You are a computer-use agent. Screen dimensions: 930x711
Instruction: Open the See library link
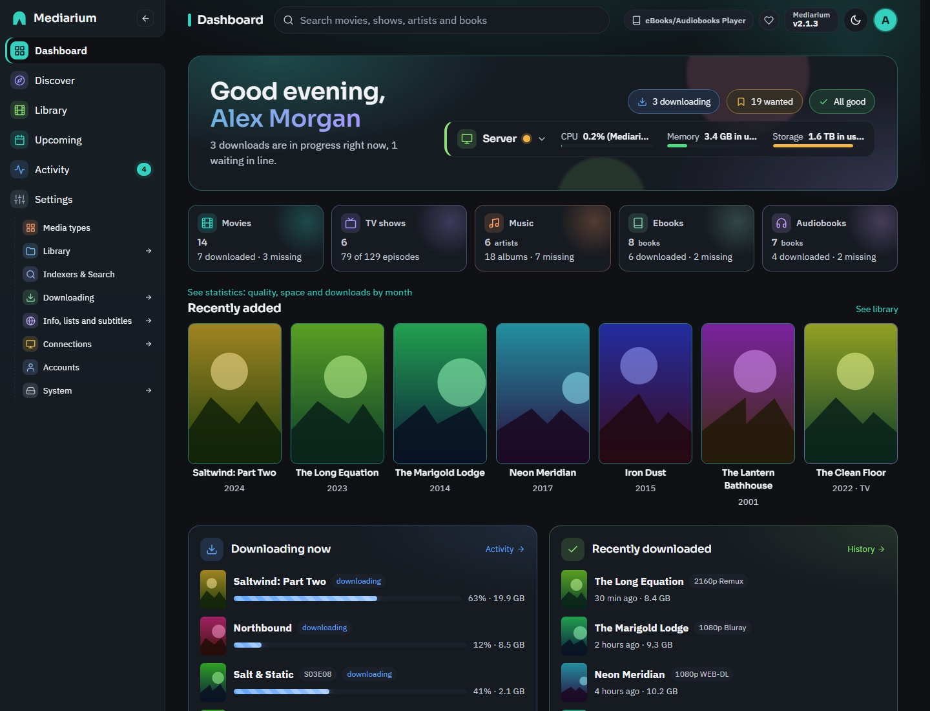[876, 309]
